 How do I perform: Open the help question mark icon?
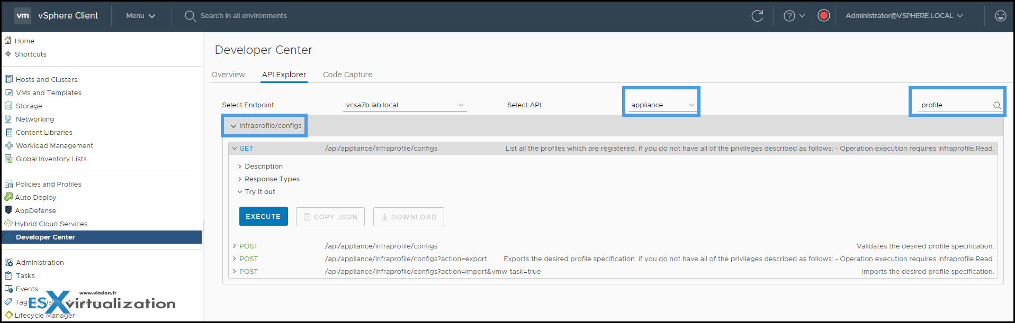[x=789, y=16]
